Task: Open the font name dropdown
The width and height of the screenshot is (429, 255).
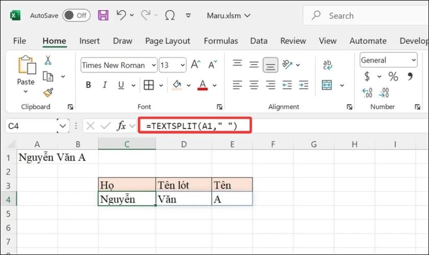Action: click(154, 65)
